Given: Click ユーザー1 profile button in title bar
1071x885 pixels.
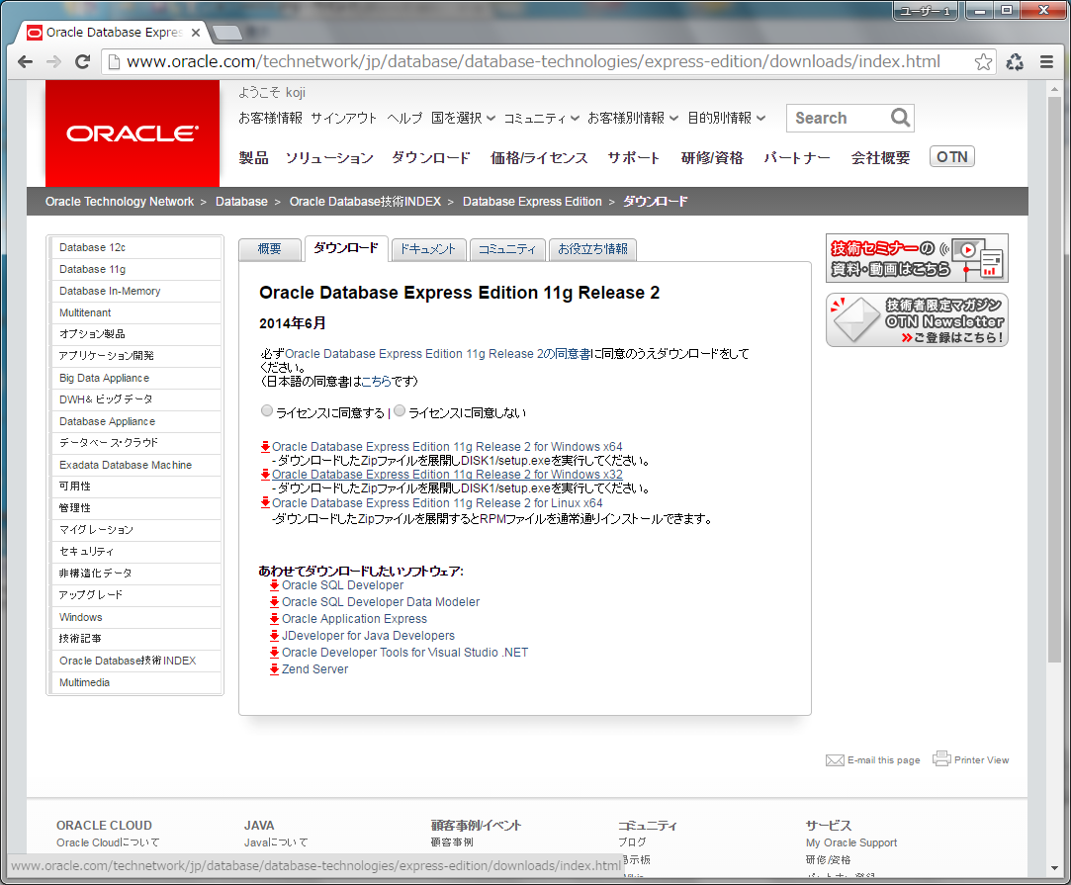Looking at the screenshot, I should pyautogui.click(x=926, y=10).
